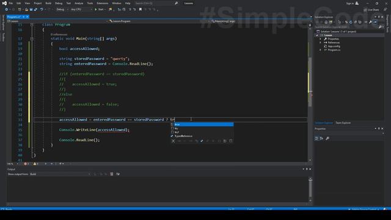Expand the References node in Solution Explorer
The width and height of the screenshot is (391, 220).
[x=320, y=42]
